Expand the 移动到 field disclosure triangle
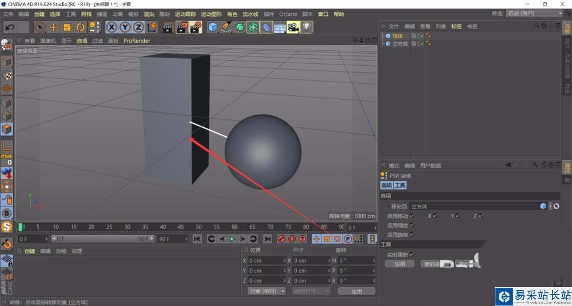572x306 pixels. [x=389, y=206]
